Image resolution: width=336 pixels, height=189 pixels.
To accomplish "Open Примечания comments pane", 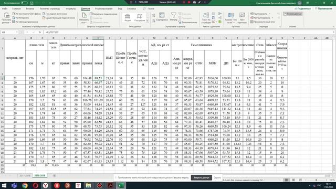I will click(x=323, y=8).
